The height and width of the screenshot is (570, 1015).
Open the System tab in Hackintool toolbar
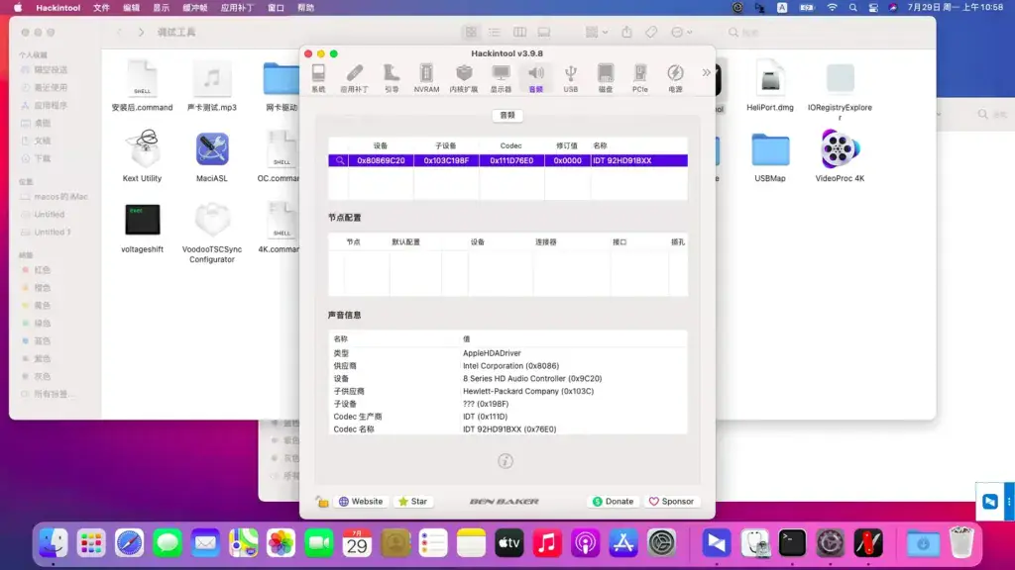click(318, 79)
